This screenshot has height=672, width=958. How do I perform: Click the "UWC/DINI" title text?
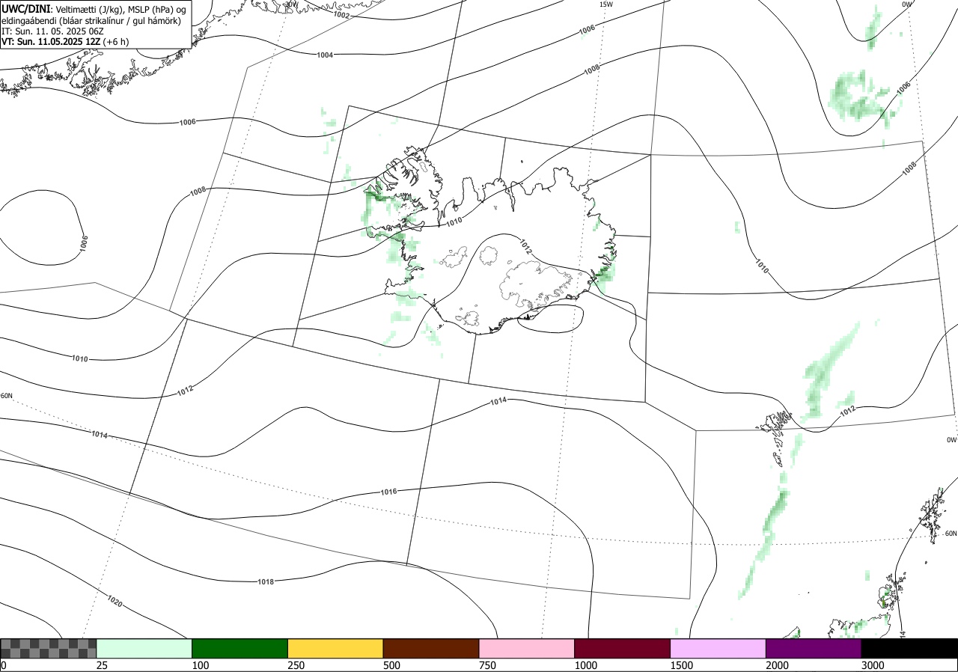tap(26, 8)
